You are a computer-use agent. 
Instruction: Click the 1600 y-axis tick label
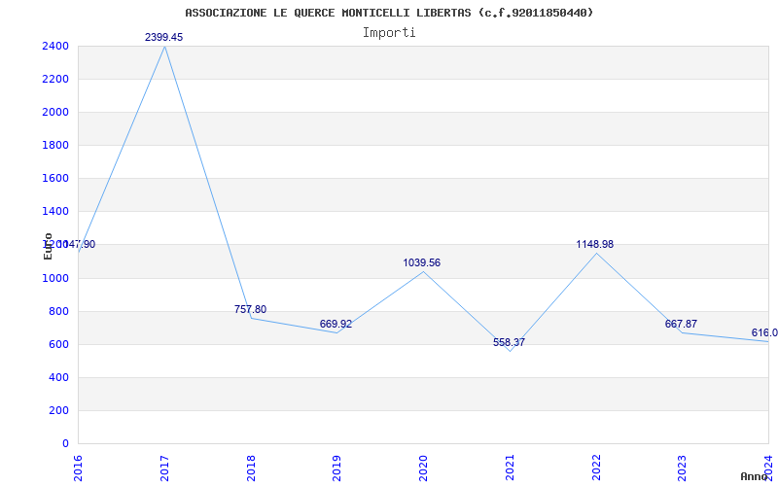click(x=56, y=179)
